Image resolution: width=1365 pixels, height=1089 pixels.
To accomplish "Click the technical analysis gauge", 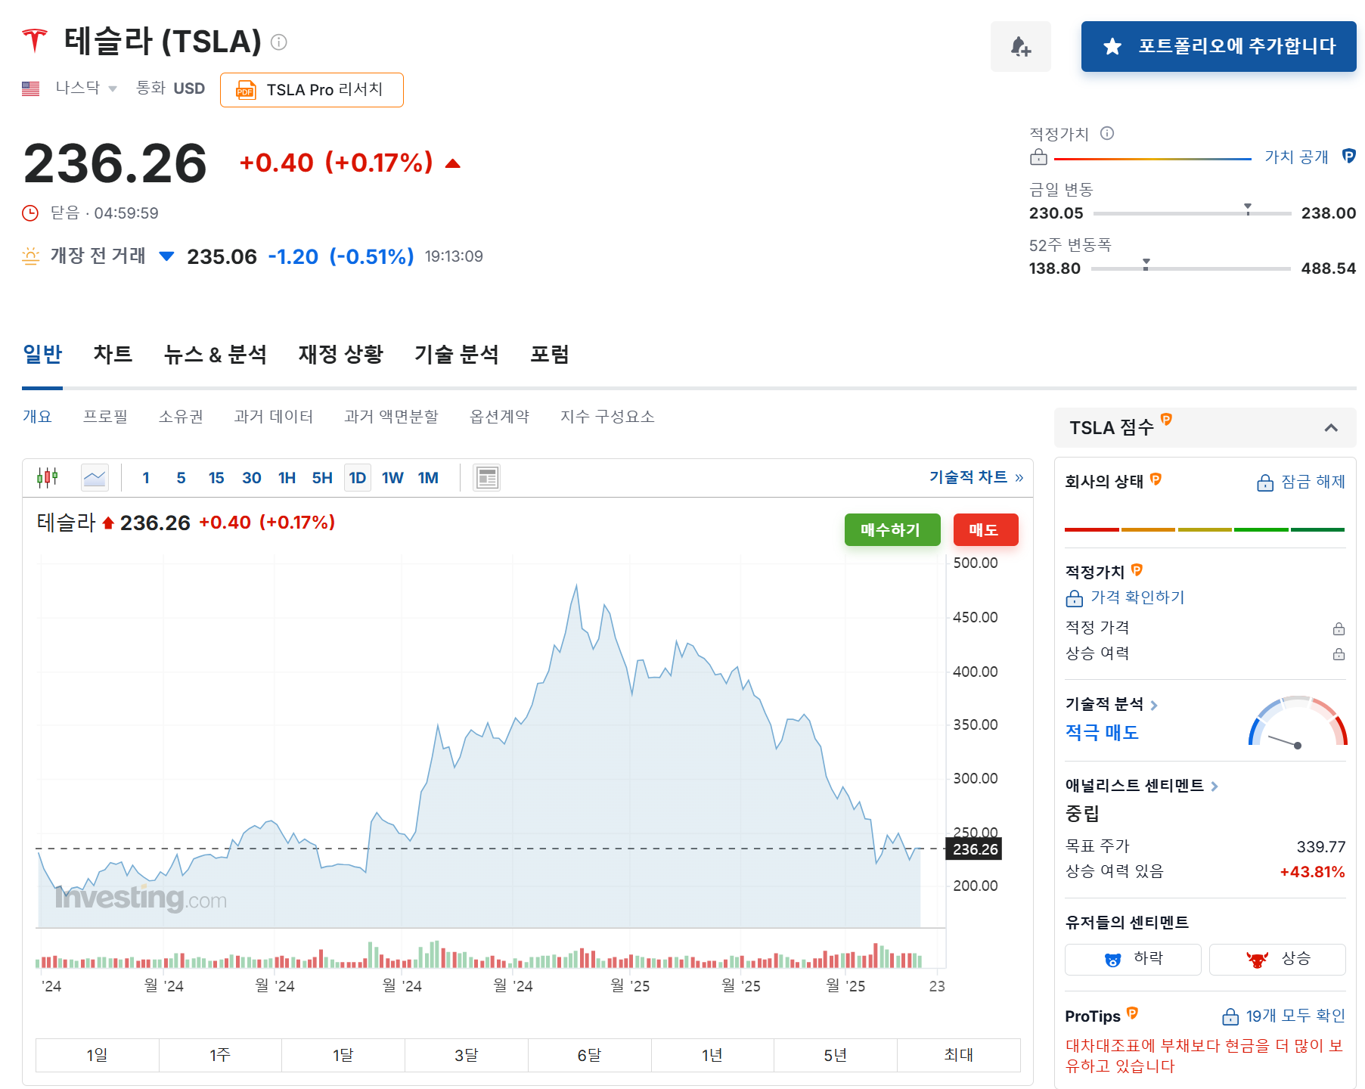I will (x=1298, y=721).
